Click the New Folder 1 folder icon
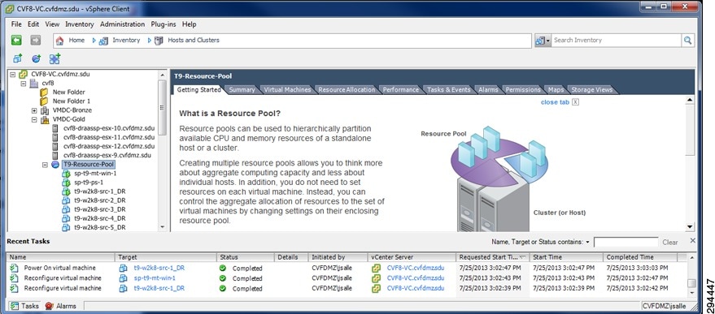 click(x=44, y=101)
